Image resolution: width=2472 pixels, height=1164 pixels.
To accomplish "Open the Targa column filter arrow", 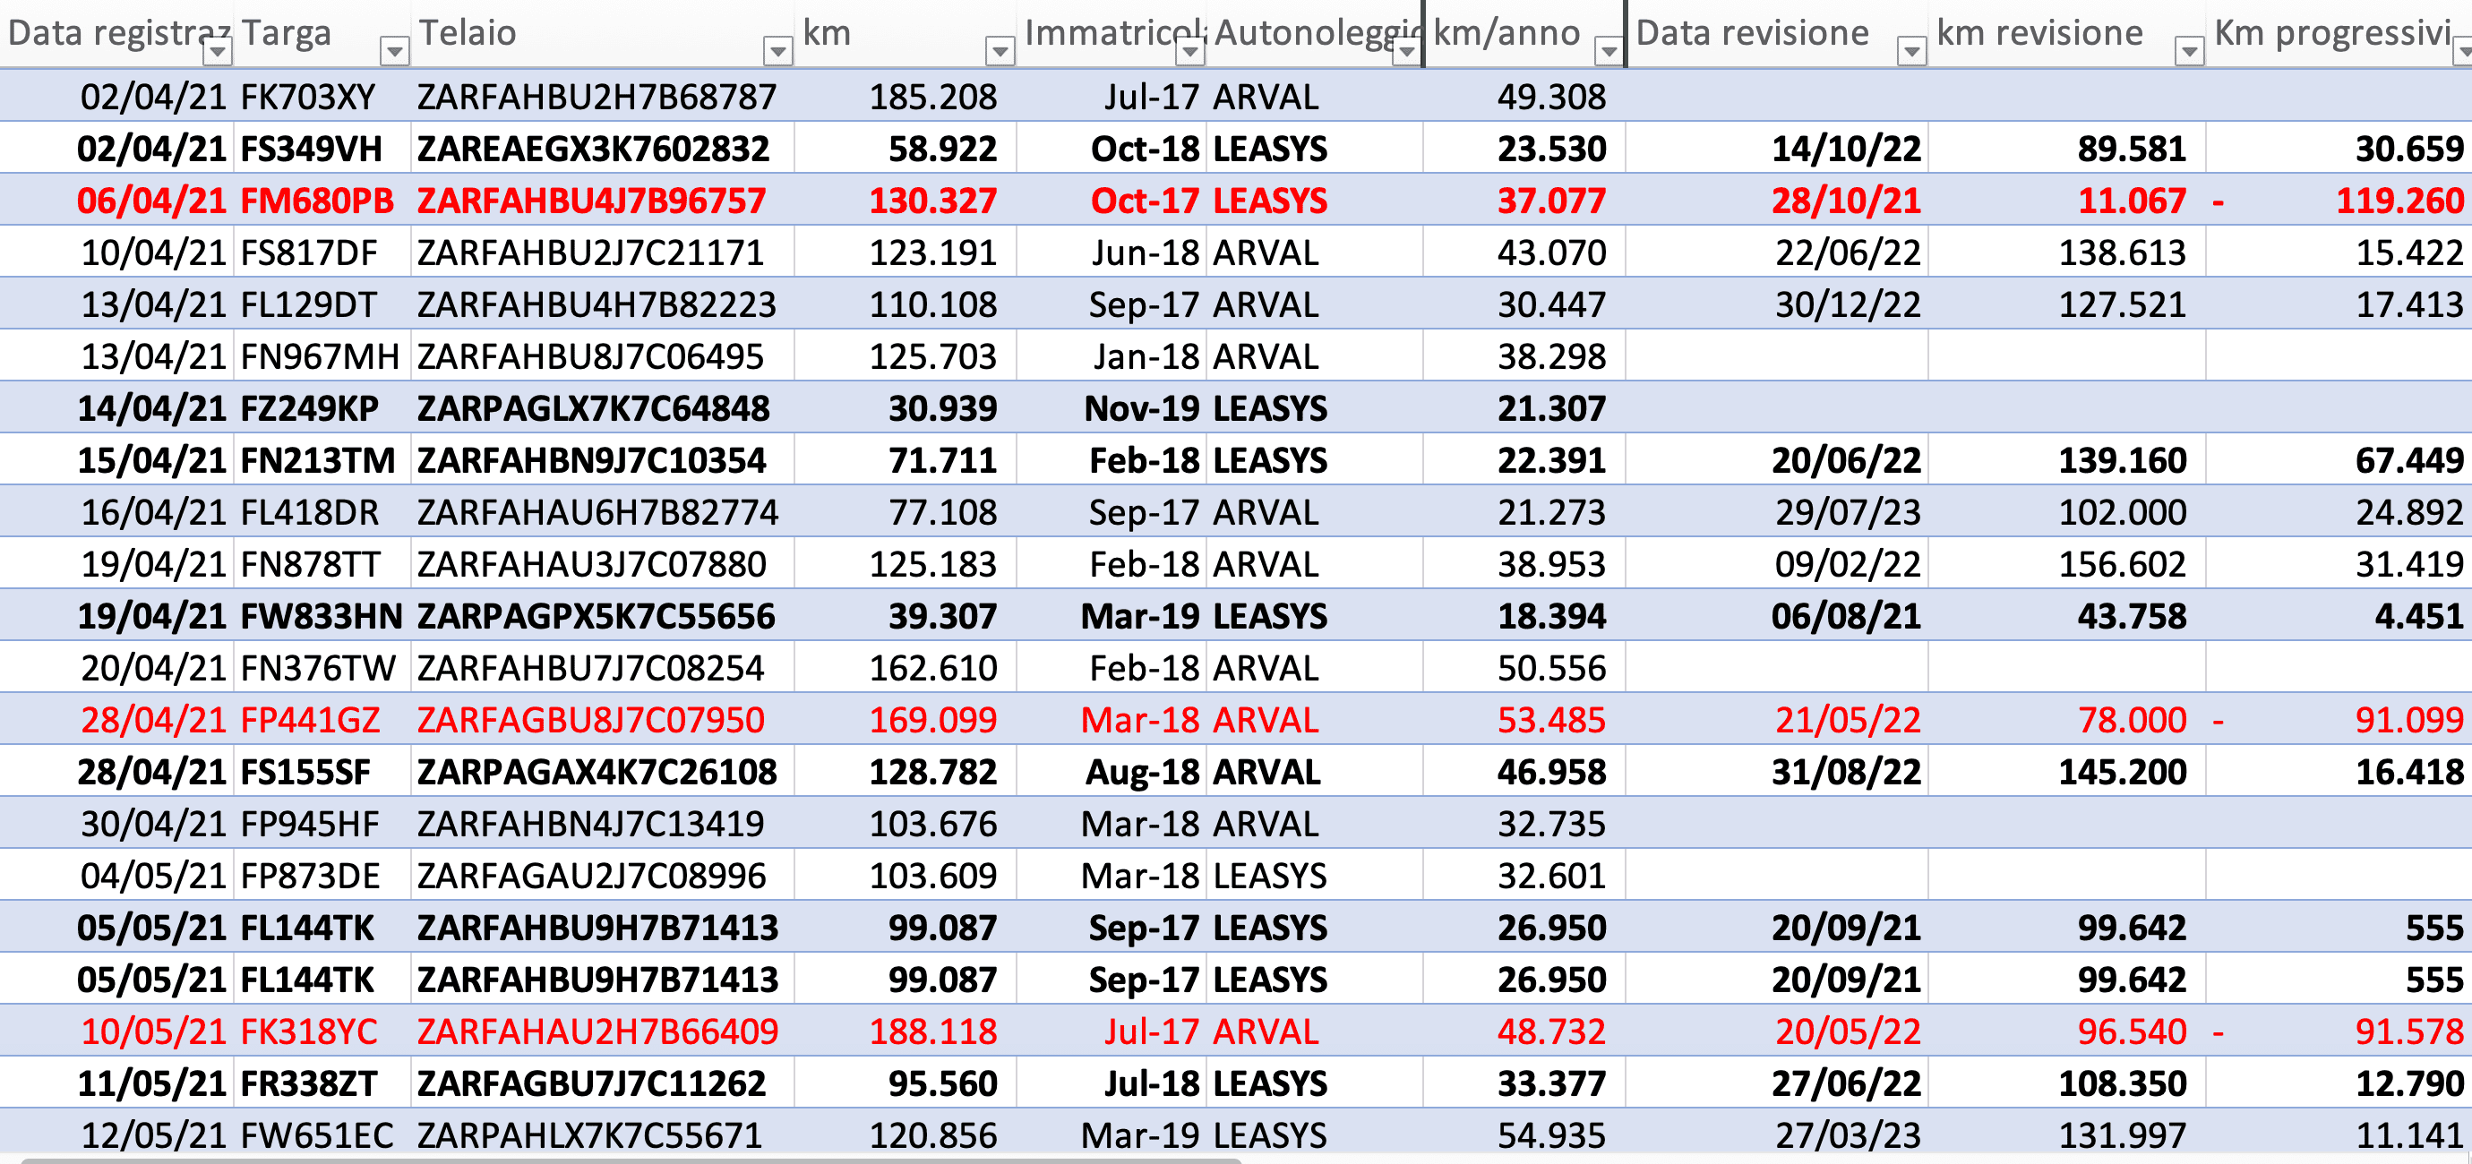I will pos(393,51).
